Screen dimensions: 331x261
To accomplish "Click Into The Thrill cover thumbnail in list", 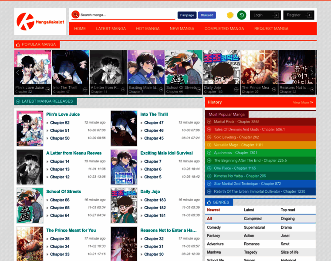I will click(x=124, y=128).
